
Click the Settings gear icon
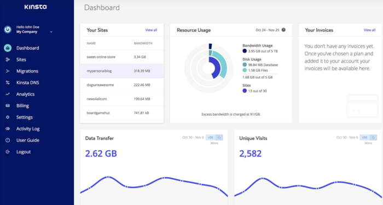tap(8, 117)
